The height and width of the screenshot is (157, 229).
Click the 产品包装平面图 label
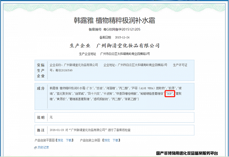click(45, 140)
